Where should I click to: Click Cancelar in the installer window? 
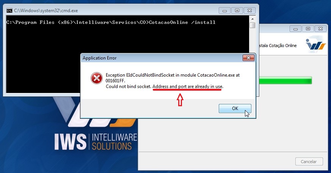(309, 162)
